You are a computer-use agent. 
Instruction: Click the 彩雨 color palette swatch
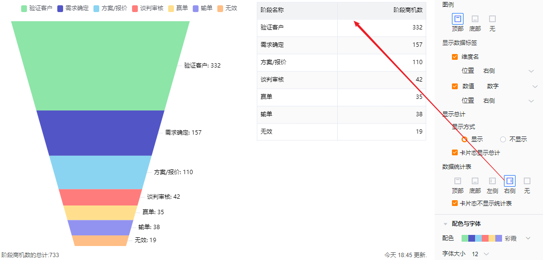pos(482,238)
